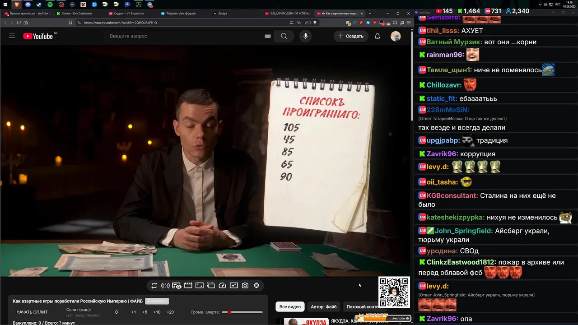
Task: Add +1 minute to split
Action: [x=134, y=312]
